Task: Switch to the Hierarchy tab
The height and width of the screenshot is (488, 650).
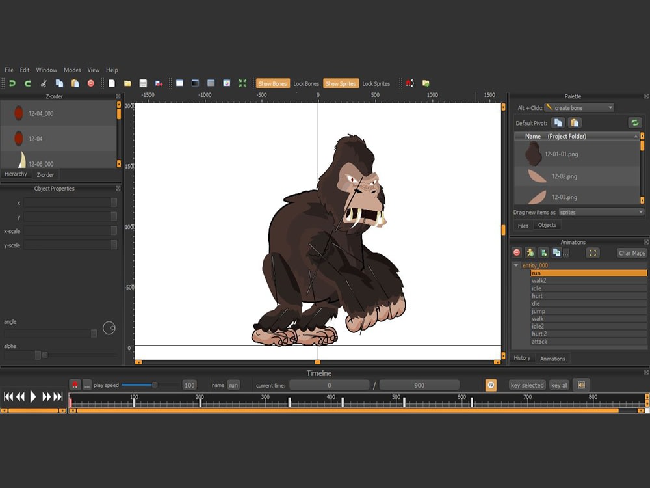Action: pos(16,174)
